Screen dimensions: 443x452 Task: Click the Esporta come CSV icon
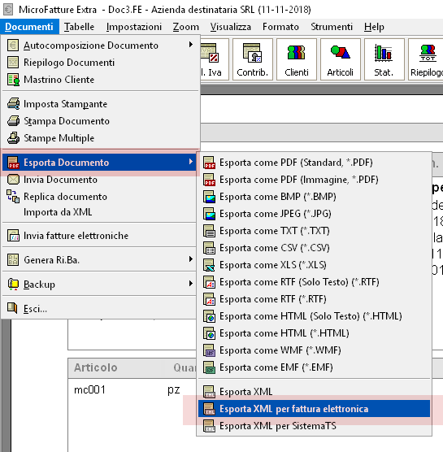tap(209, 248)
